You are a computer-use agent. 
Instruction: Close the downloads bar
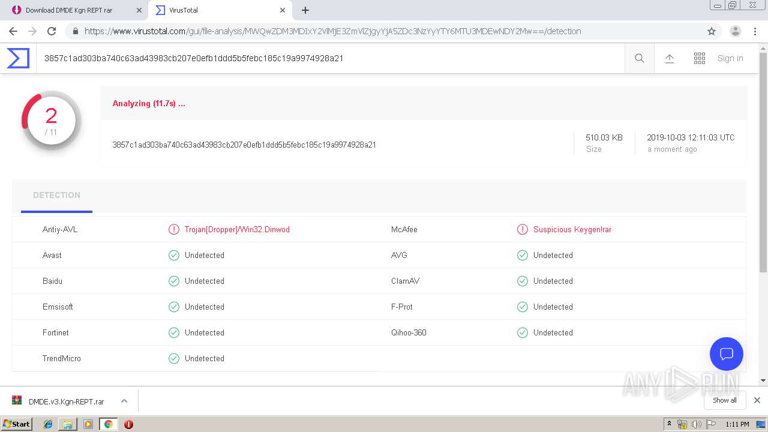click(x=757, y=400)
